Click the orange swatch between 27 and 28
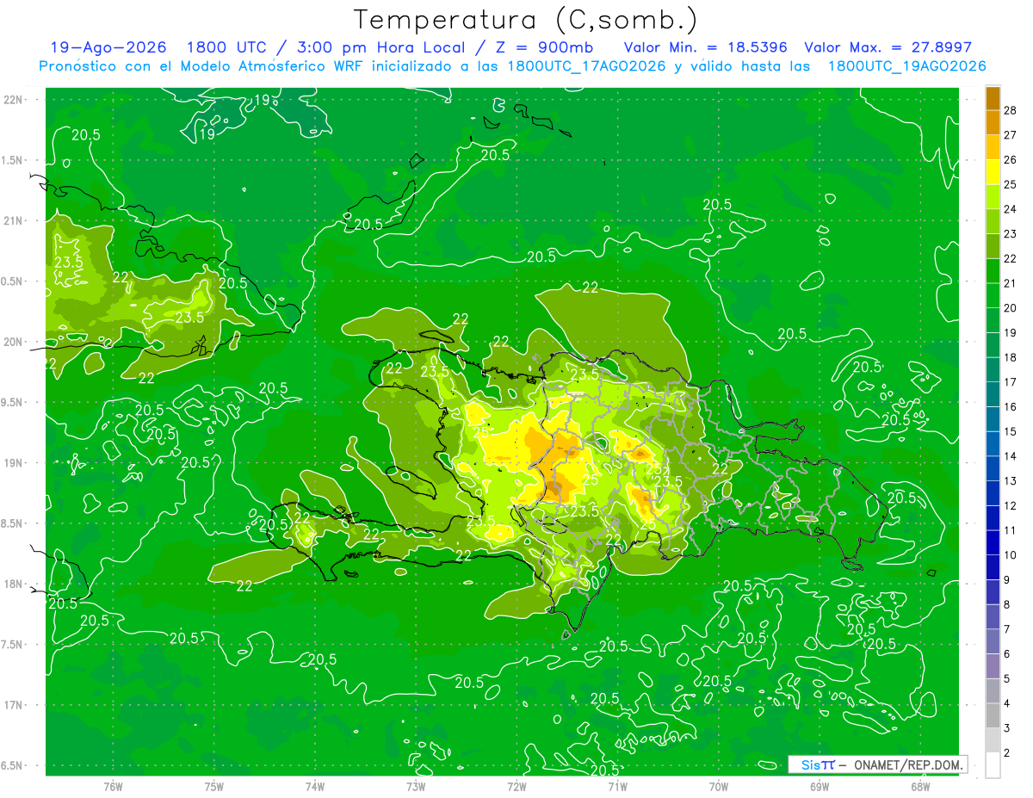Viewport: 1033px width, 798px height. coord(993,123)
